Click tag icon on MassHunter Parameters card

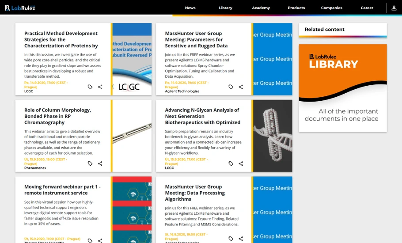click(x=231, y=87)
